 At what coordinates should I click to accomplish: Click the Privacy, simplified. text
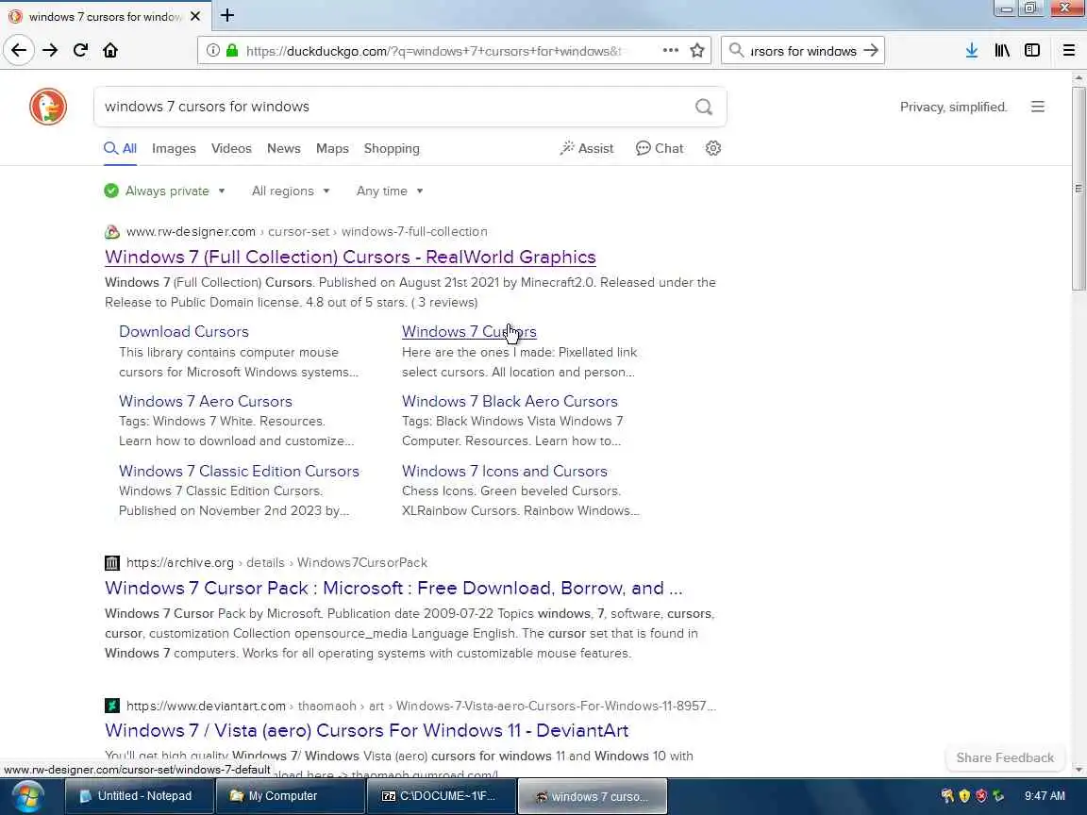(953, 107)
